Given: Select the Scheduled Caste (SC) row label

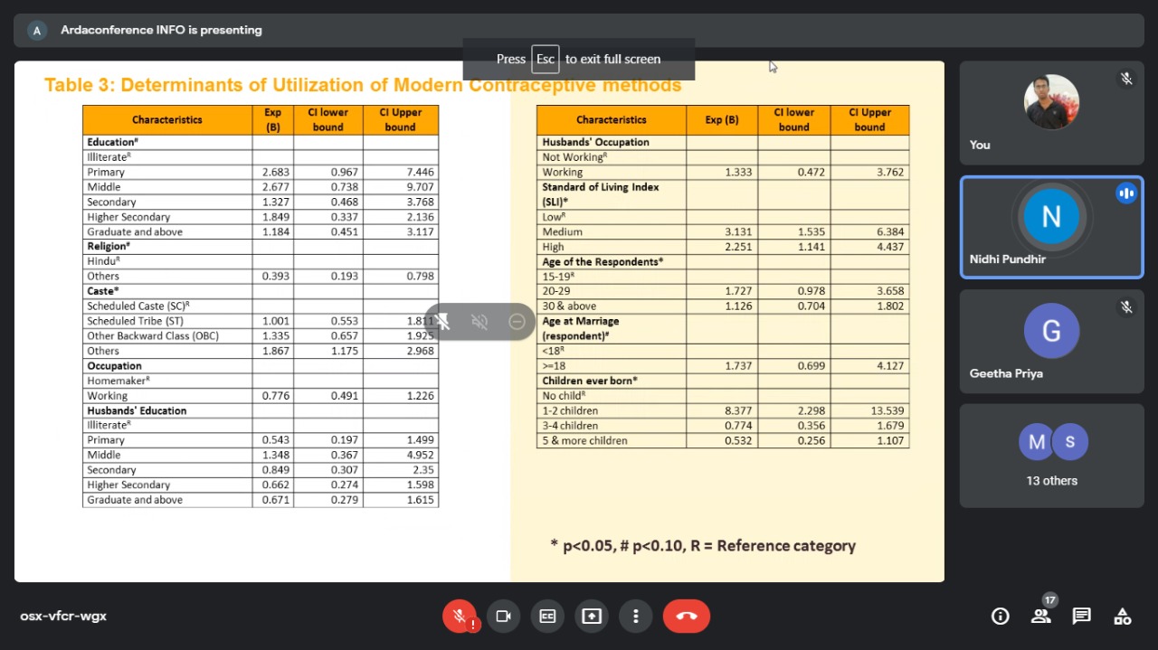Looking at the screenshot, I should (x=138, y=306).
